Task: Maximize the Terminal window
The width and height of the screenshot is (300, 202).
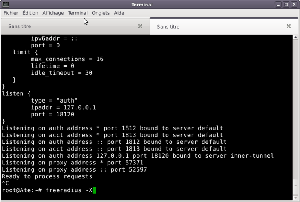Action: coord(286,5)
